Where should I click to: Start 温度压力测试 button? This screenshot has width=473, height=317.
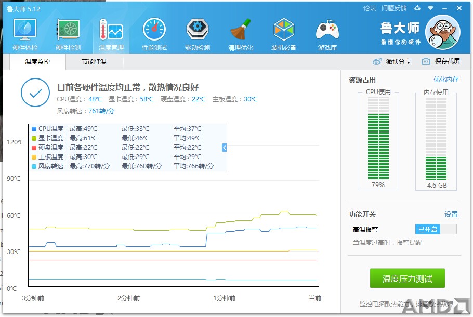[x=407, y=279]
